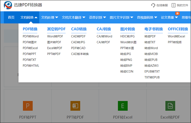Click the 在线客服 headset icon
This screenshot has height=123, width=191.
[x=153, y=5]
